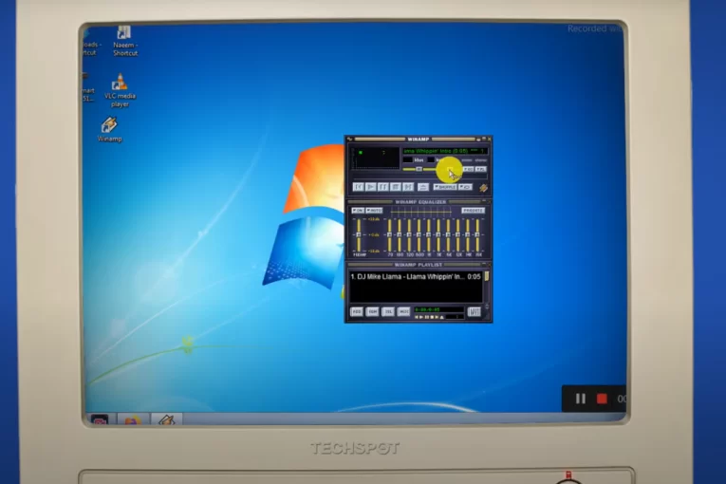This screenshot has width=726, height=484.
Task: Pause the track in Winamp
Action: [x=382, y=187]
